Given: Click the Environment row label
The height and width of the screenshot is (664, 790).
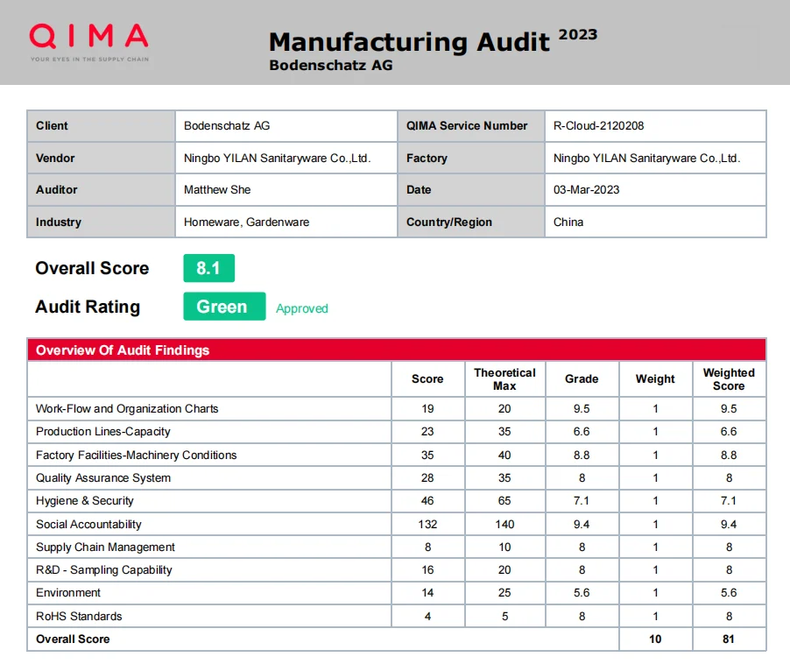Looking at the screenshot, I should pyautogui.click(x=68, y=593).
